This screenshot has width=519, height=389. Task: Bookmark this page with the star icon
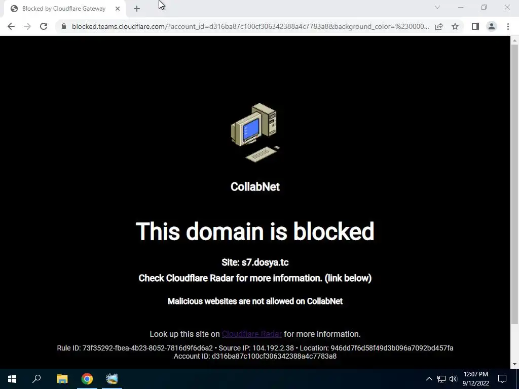tap(455, 26)
